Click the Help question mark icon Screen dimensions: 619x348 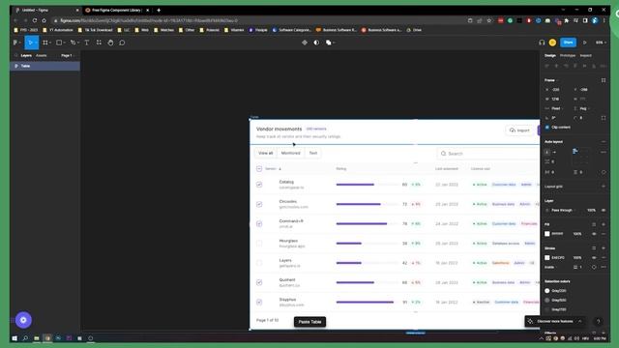coord(599,322)
